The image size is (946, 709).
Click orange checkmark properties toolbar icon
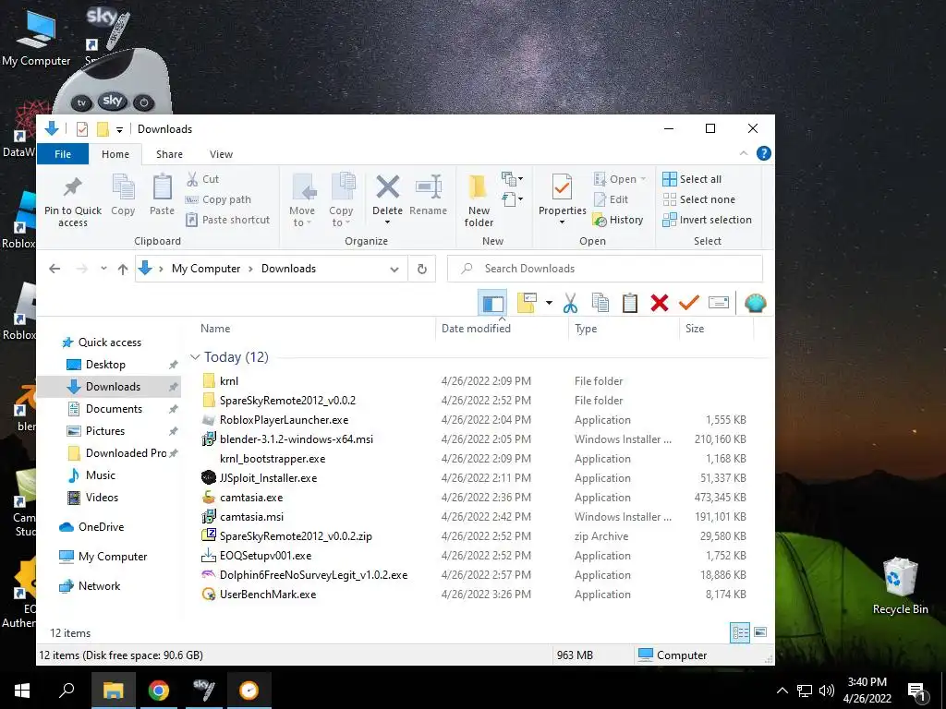click(x=688, y=303)
